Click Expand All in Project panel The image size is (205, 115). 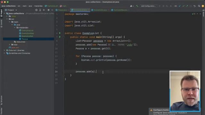click(40, 10)
